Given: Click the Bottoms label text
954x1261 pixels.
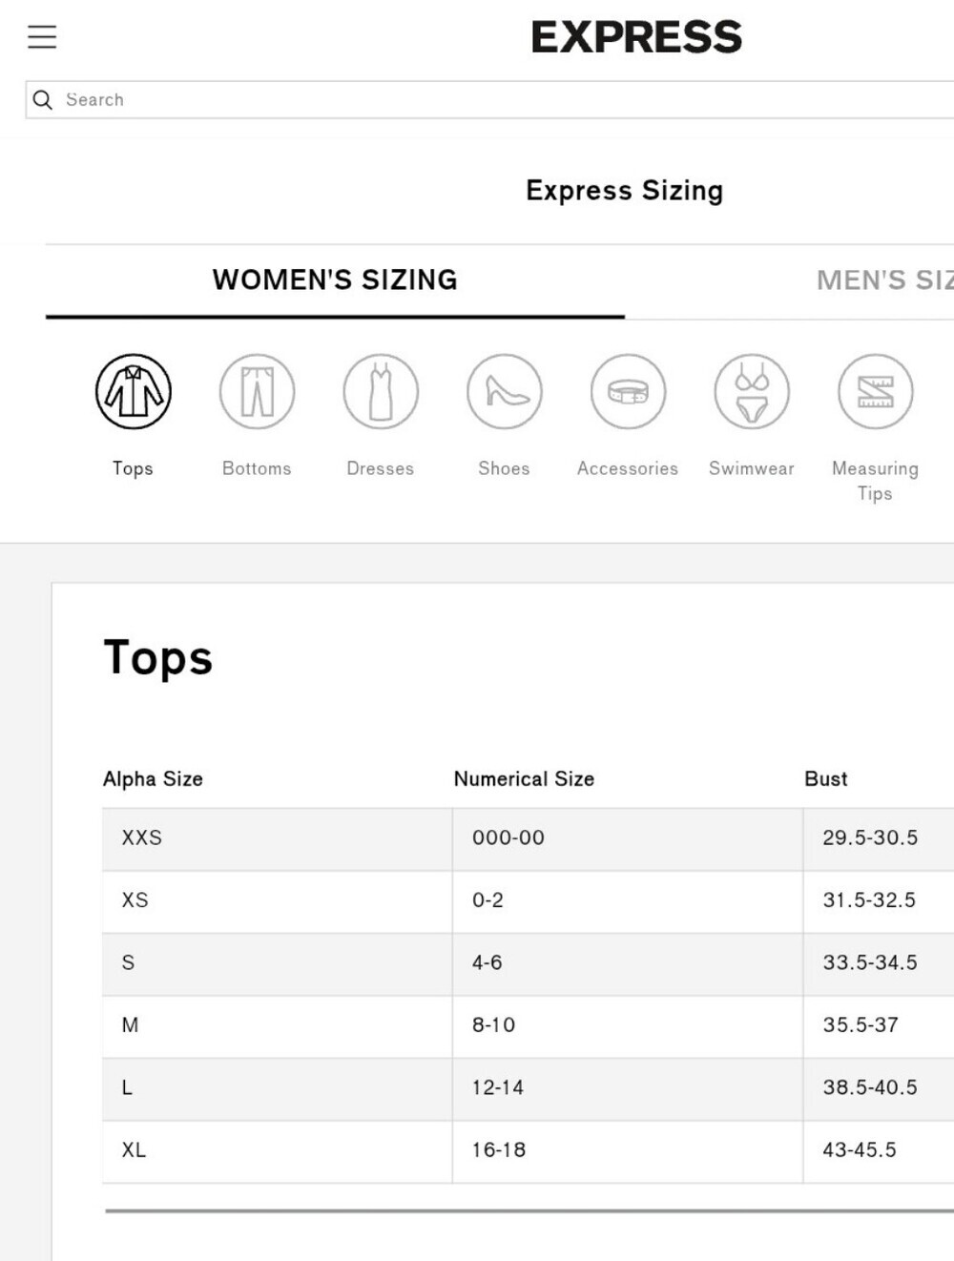Looking at the screenshot, I should 257,468.
